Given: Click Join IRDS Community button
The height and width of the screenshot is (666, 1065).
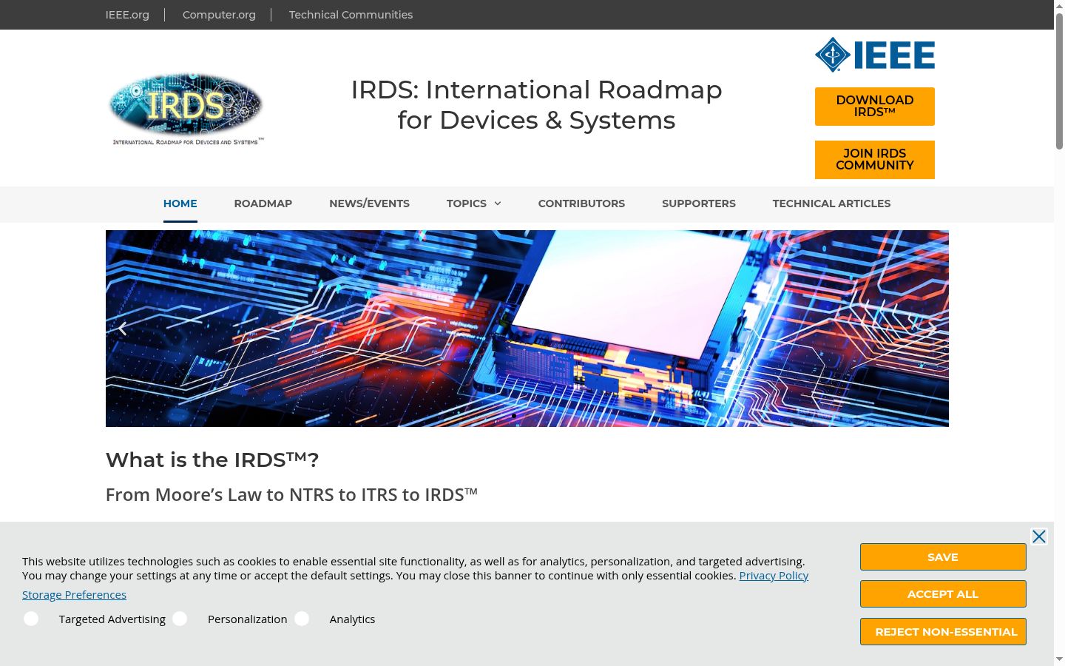Looking at the screenshot, I should [x=875, y=160].
